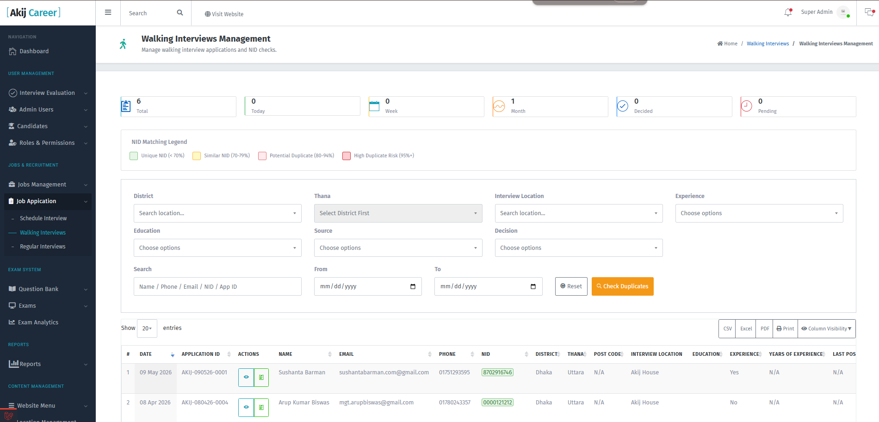The width and height of the screenshot is (879, 422).
Task: Open the Education Choose options dropdown
Action: coord(217,248)
